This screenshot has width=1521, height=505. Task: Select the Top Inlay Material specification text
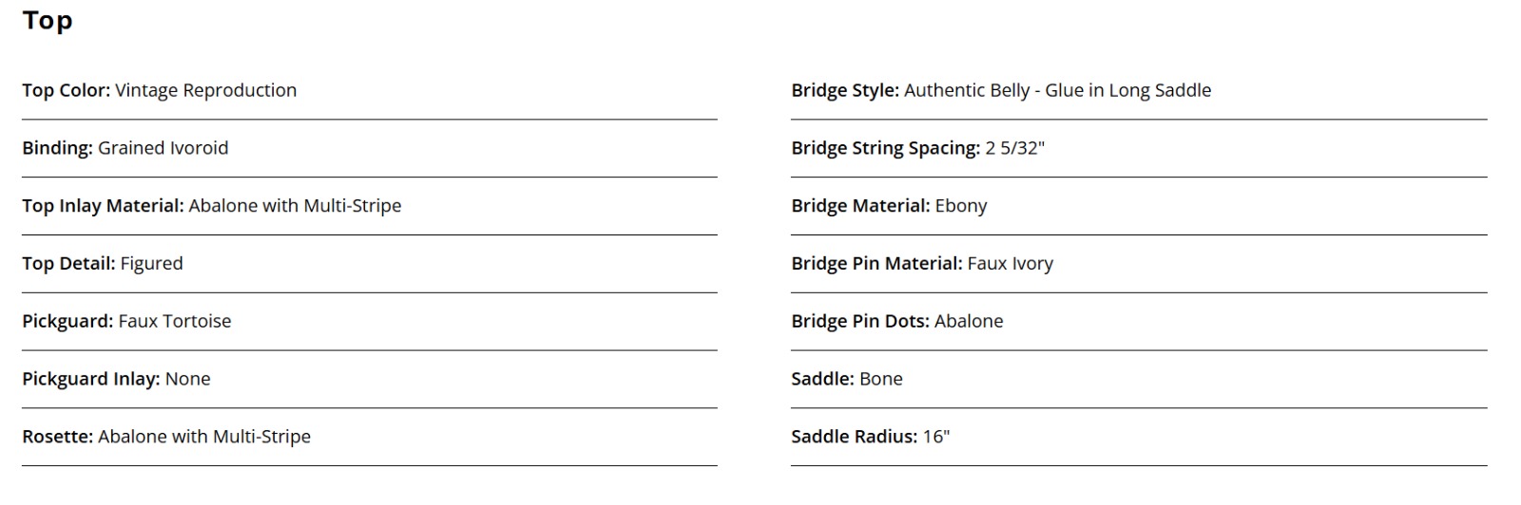click(x=212, y=206)
